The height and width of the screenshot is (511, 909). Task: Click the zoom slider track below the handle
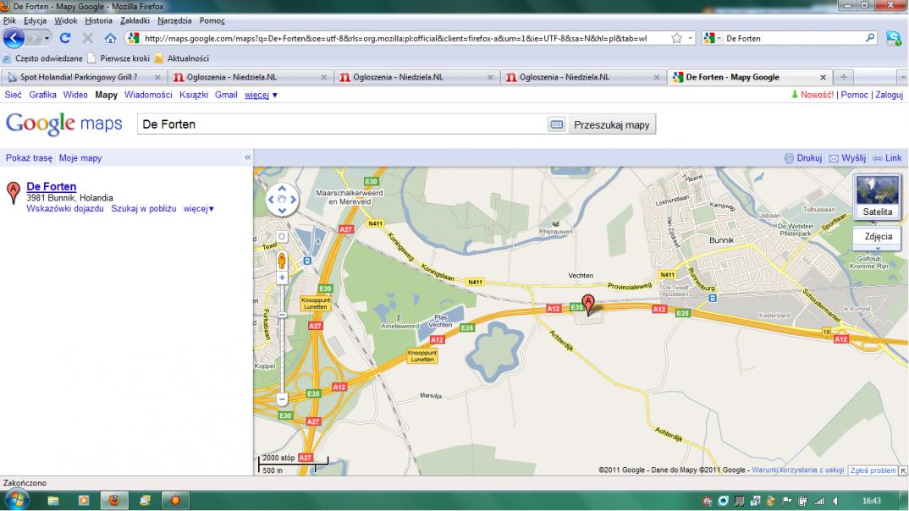(x=282, y=354)
